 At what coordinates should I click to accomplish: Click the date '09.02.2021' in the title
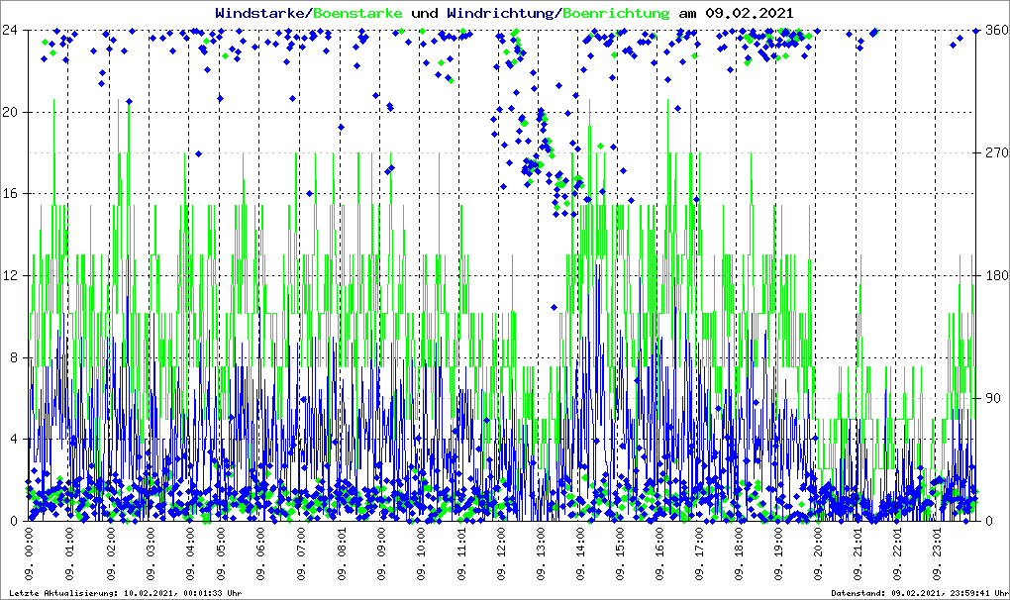(x=749, y=13)
